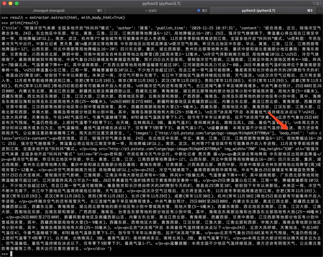The width and height of the screenshot is (323, 257).
Task: Minimize the terminal with yellow button
Action: coord(10,3)
